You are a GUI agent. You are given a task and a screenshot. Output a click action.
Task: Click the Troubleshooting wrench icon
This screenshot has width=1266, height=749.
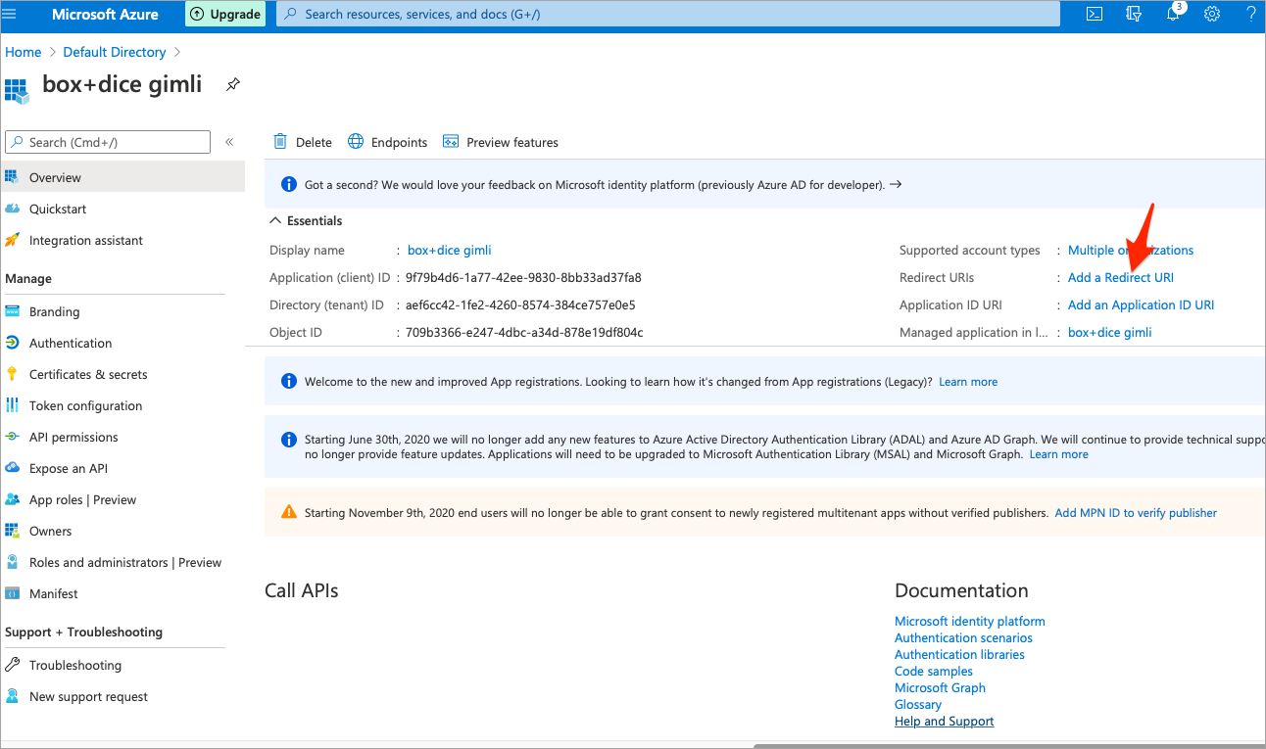coord(13,665)
